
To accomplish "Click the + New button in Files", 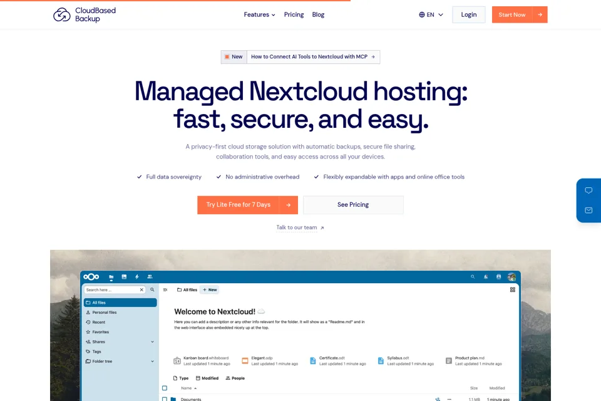I will [210, 289].
